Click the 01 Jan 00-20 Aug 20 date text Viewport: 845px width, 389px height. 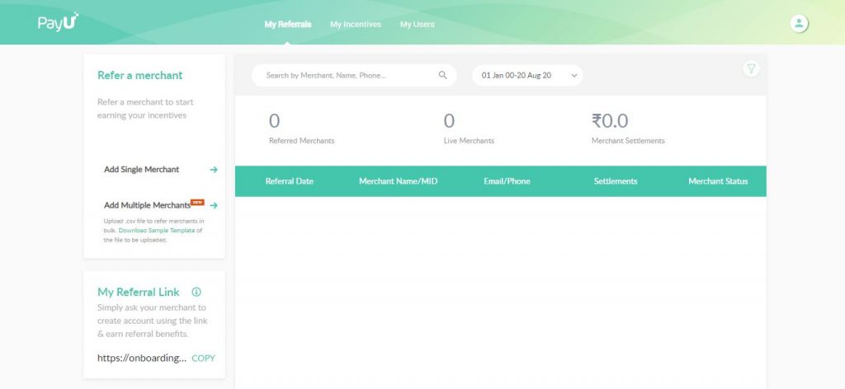tap(517, 75)
